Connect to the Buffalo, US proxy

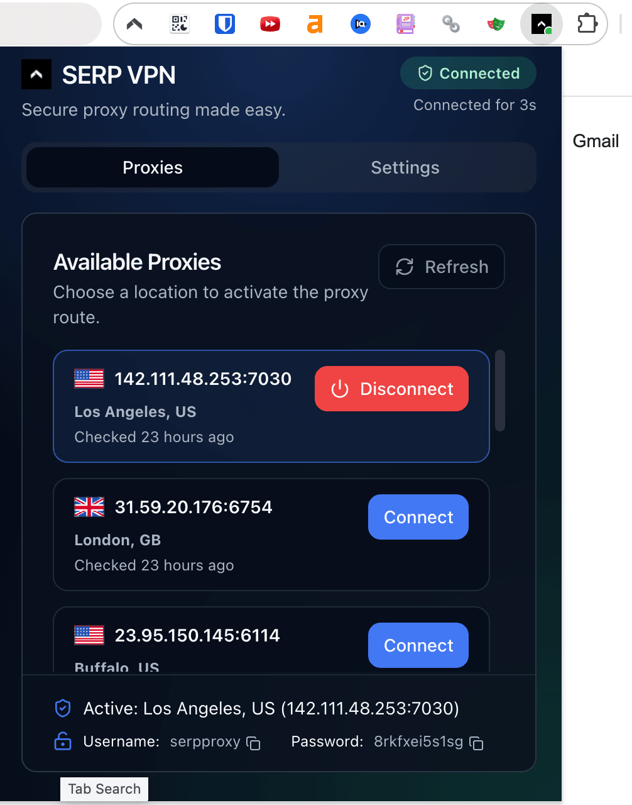click(418, 645)
